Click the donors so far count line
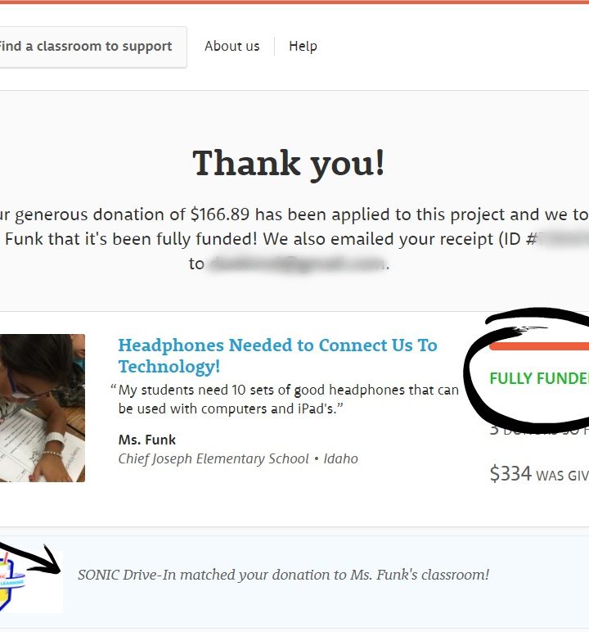The height and width of the screenshot is (632, 589). pos(539,430)
